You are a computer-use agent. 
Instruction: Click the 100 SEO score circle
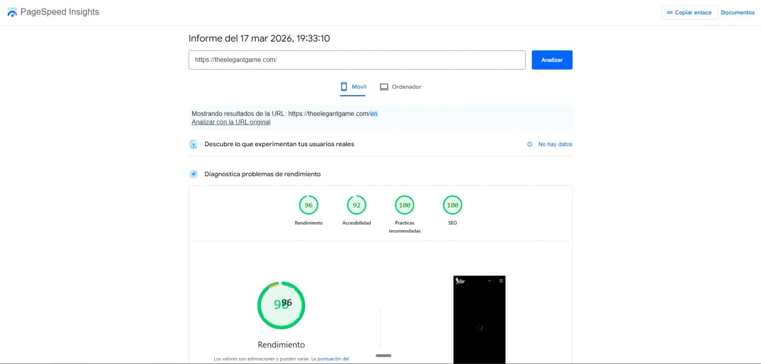coord(452,205)
